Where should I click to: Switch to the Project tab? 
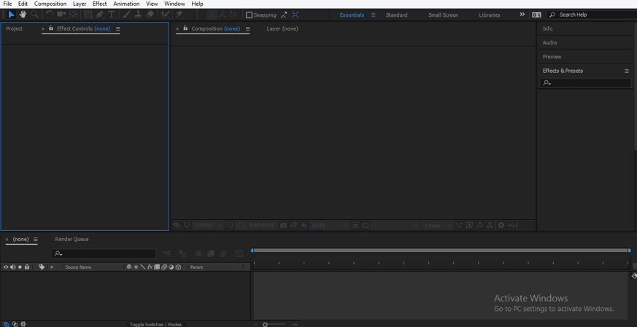point(14,29)
